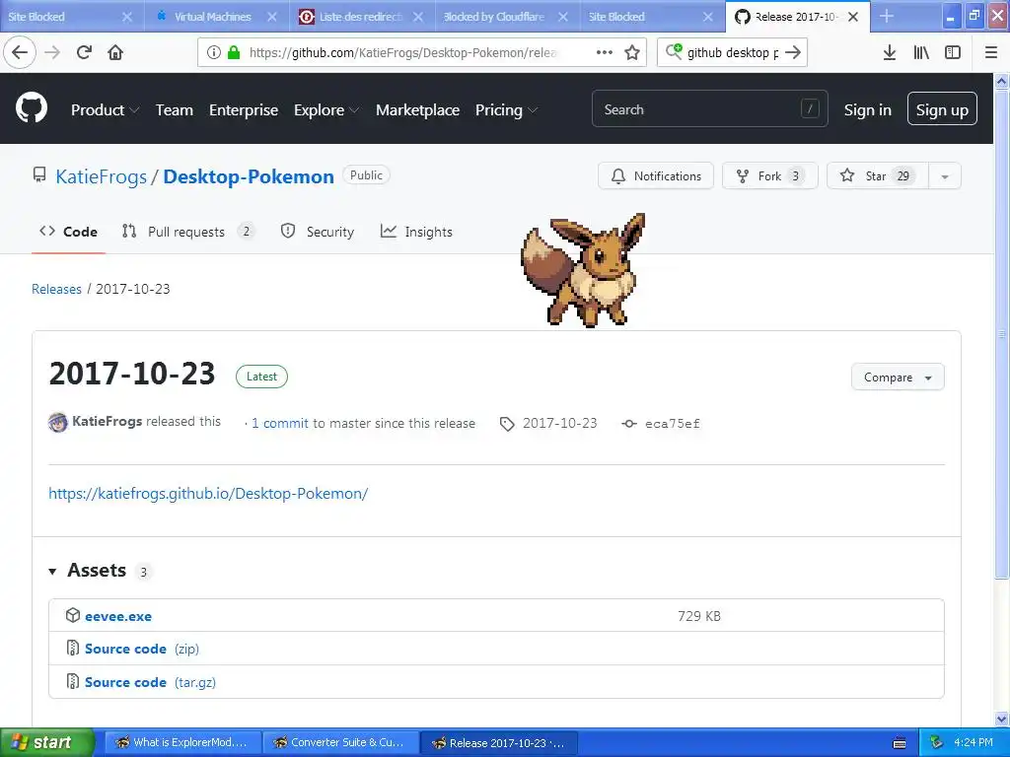Switch to the Security tab
The image size is (1010, 757).
tap(317, 232)
